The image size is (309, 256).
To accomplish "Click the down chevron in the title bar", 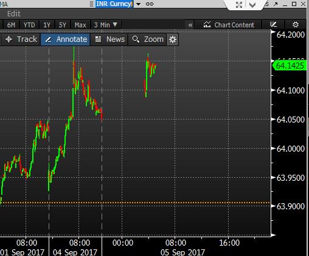I will [x=252, y=5].
